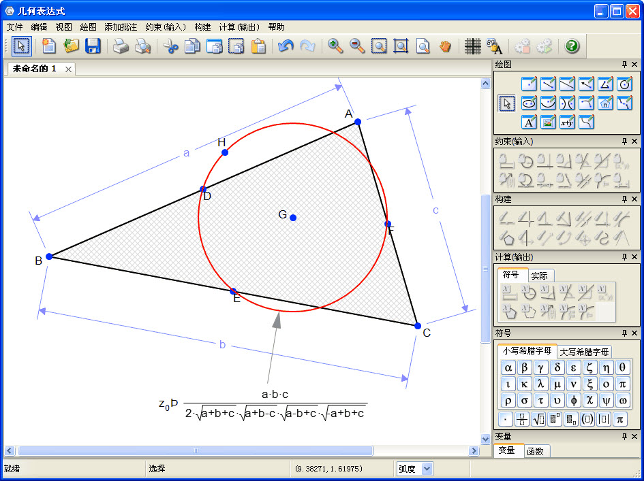The width and height of the screenshot is (644, 481).
Task: Open the 弧度 angle unit dropdown
Action: 427,468
